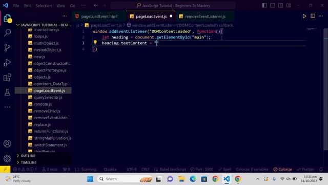Show more menu bar items

(x=83, y=6)
